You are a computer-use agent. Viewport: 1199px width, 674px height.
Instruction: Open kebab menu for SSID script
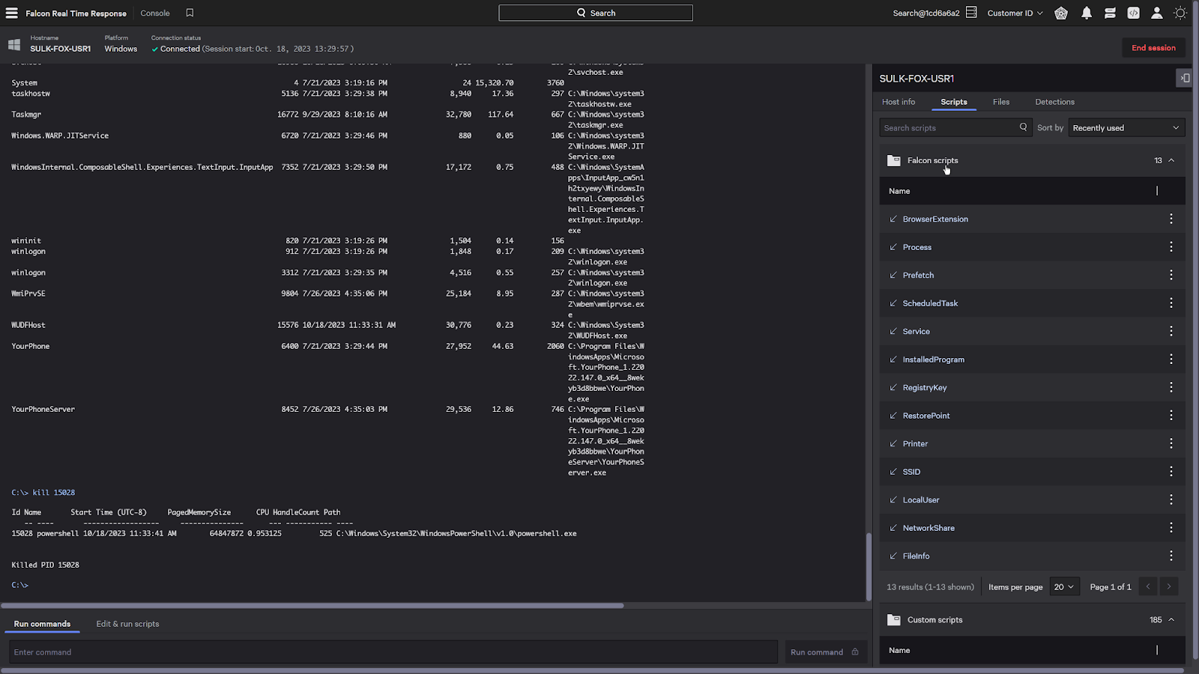click(x=1171, y=472)
